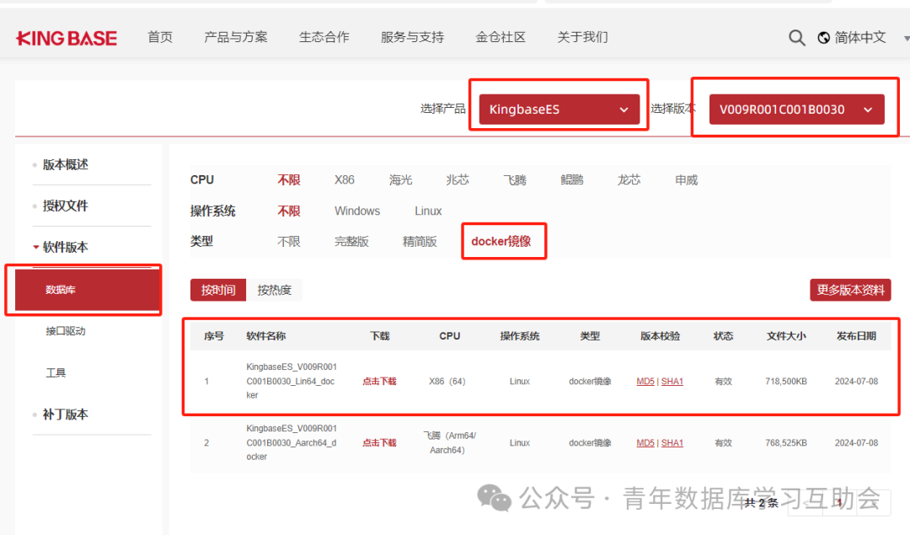Open the 金仓社区 menu
Image resolution: width=910 pixels, height=535 pixels.
[500, 37]
